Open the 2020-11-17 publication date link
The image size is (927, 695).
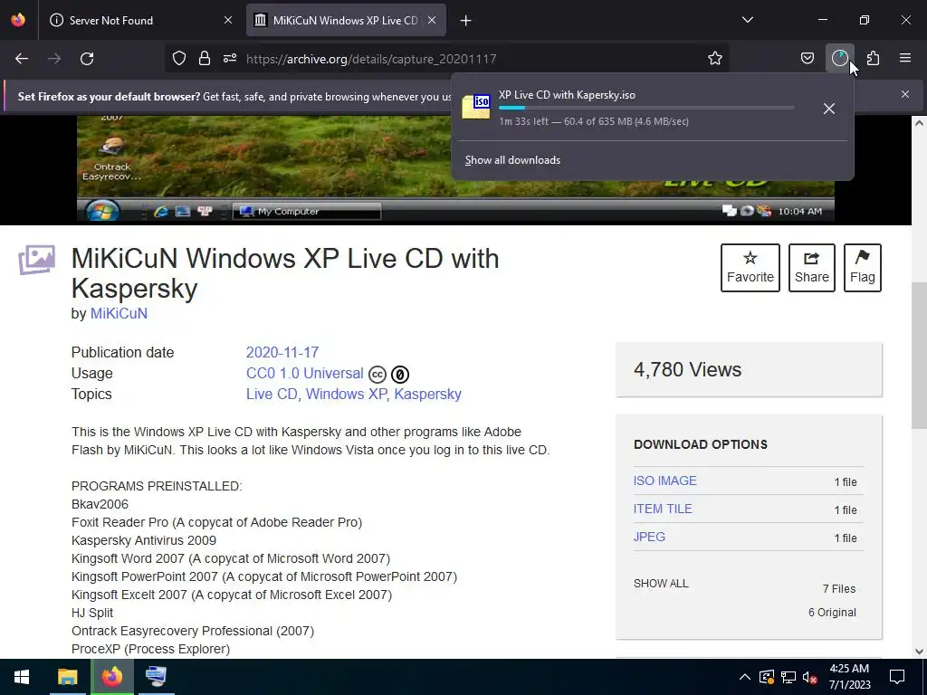click(x=282, y=352)
